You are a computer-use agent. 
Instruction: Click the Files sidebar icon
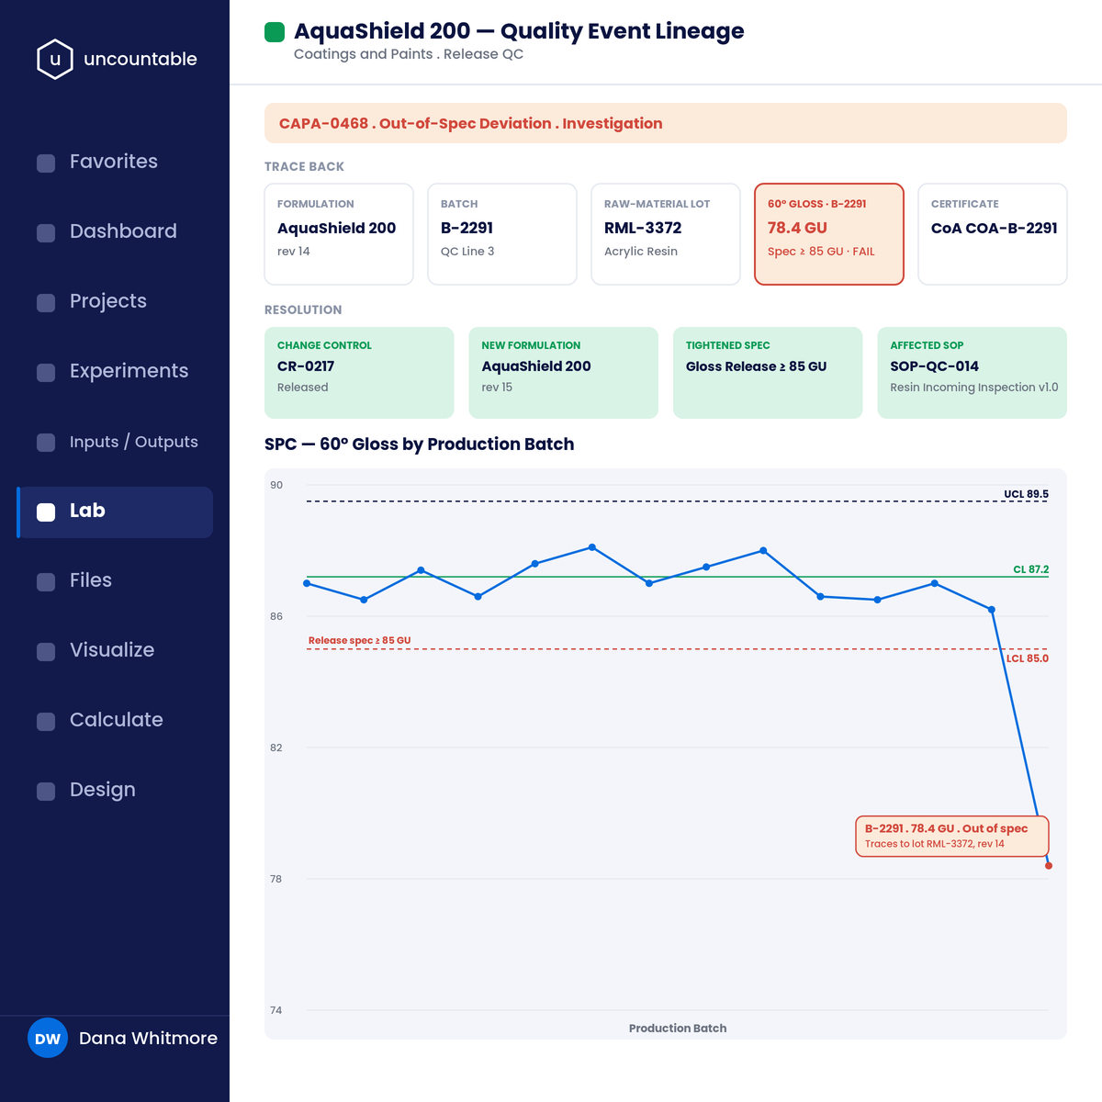coord(46,582)
